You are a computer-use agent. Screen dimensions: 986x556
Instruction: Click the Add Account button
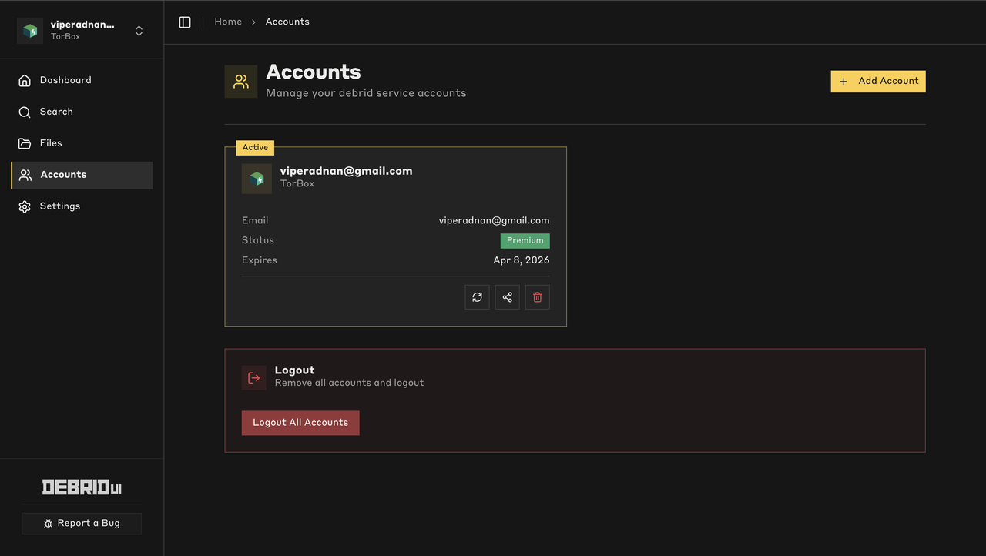click(x=878, y=81)
